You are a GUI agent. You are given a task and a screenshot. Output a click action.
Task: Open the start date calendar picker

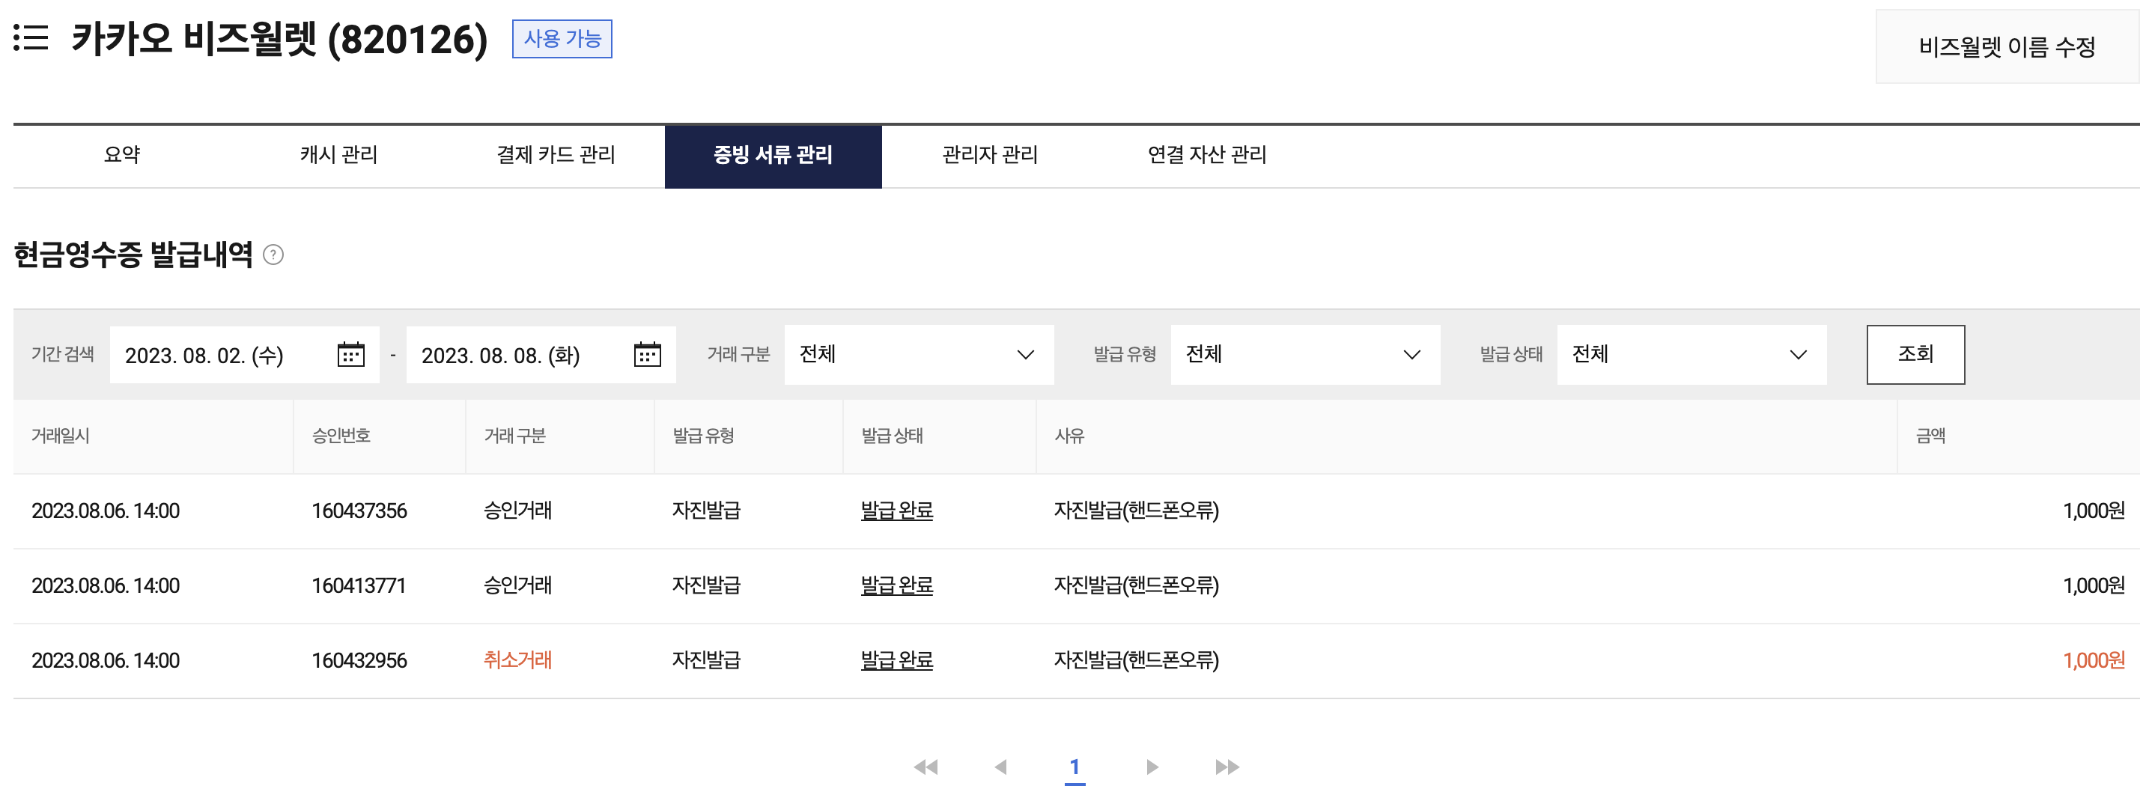pos(350,355)
